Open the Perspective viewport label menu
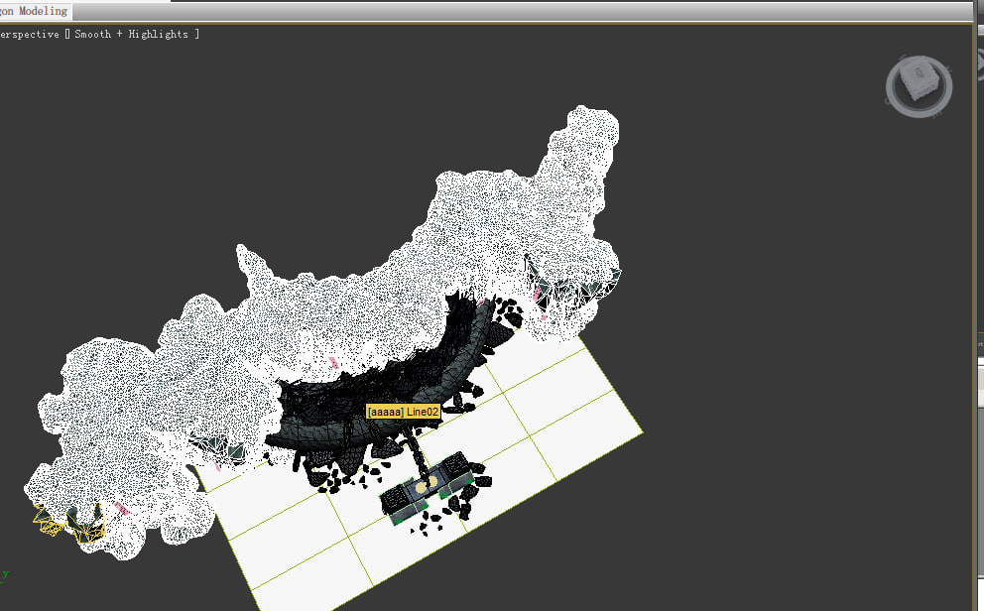 coord(29,34)
